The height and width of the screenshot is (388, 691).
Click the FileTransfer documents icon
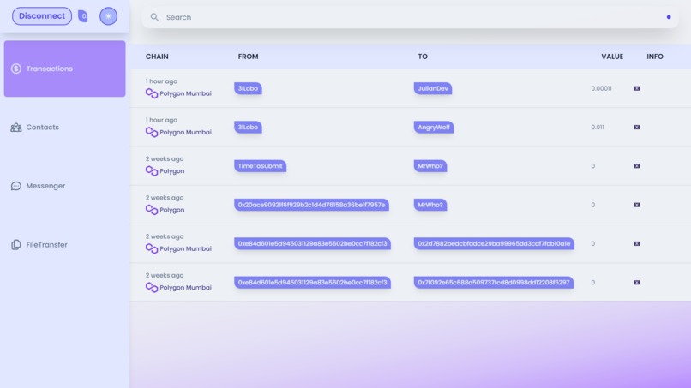[16, 244]
